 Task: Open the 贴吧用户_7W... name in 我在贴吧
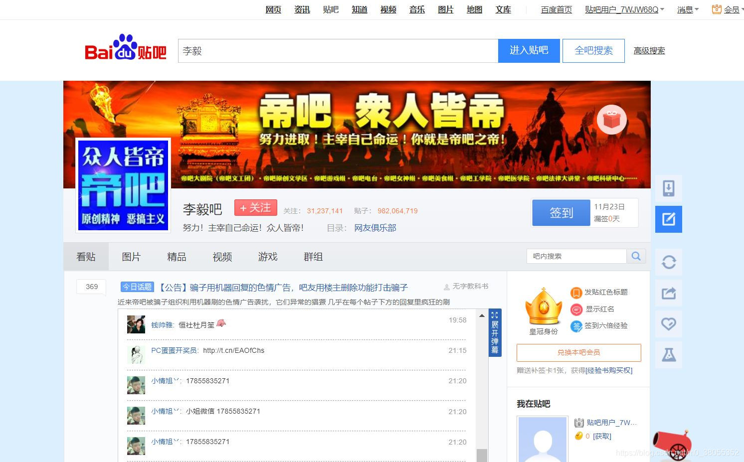(x=612, y=423)
